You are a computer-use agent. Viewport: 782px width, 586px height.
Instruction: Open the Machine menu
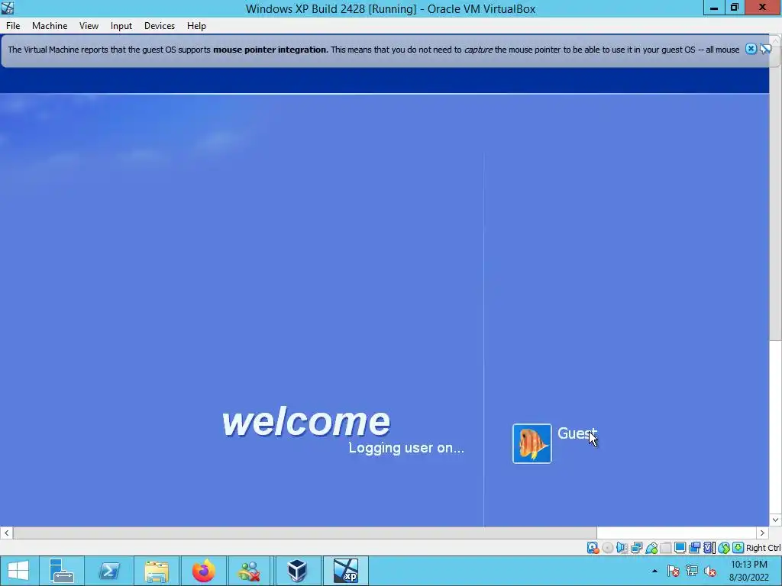tap(50, 26)
